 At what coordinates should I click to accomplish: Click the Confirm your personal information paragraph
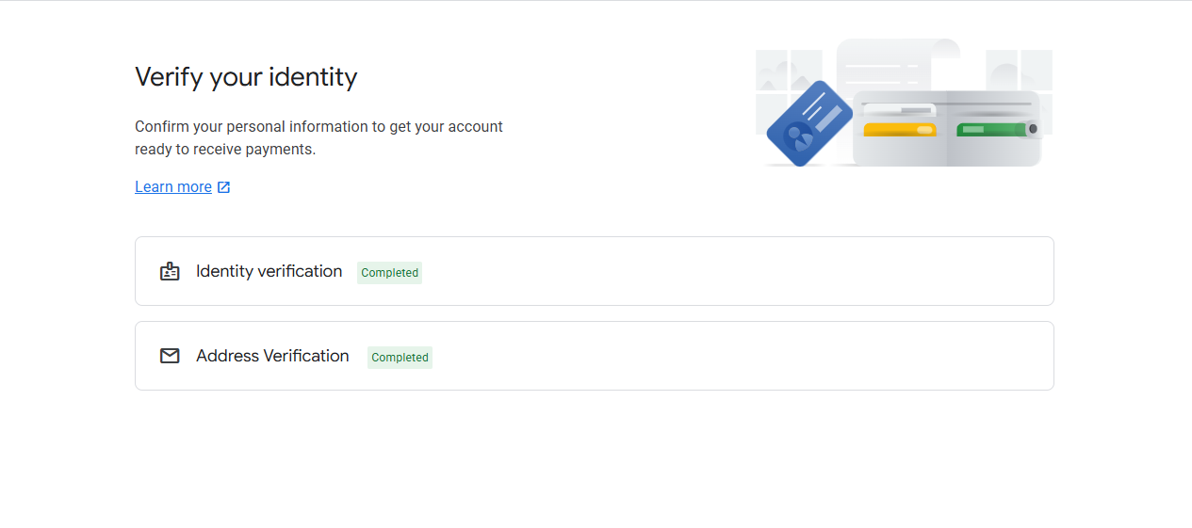[x=318, y=137]
